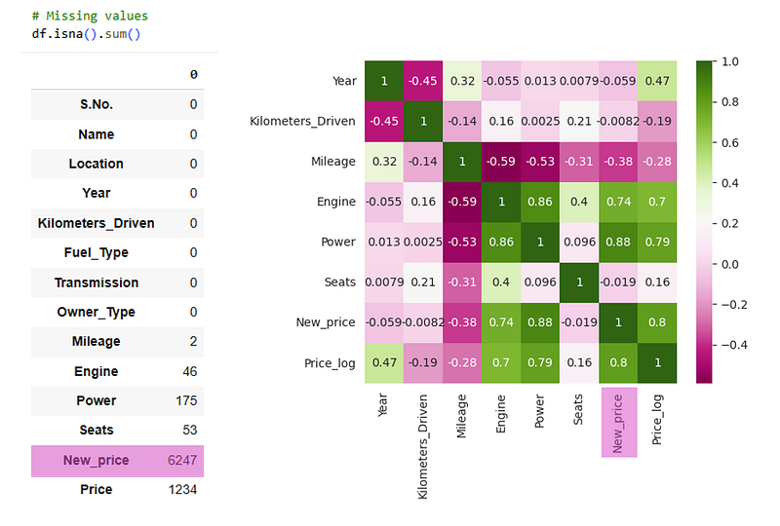Select the Seats row in missing-values table
This screenshot has height=526, width=780.
(x=117, y=430)
